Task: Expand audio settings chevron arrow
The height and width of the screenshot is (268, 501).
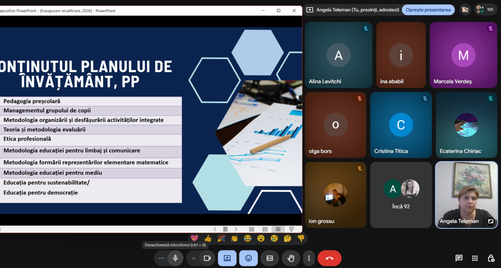Action: 194,258
